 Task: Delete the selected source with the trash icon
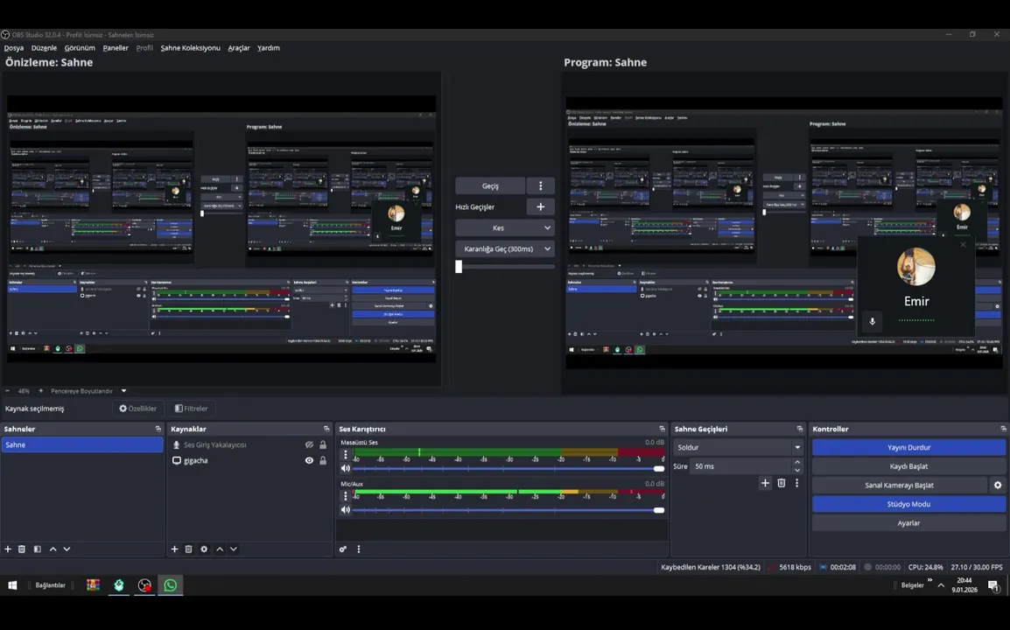point(189,549)
